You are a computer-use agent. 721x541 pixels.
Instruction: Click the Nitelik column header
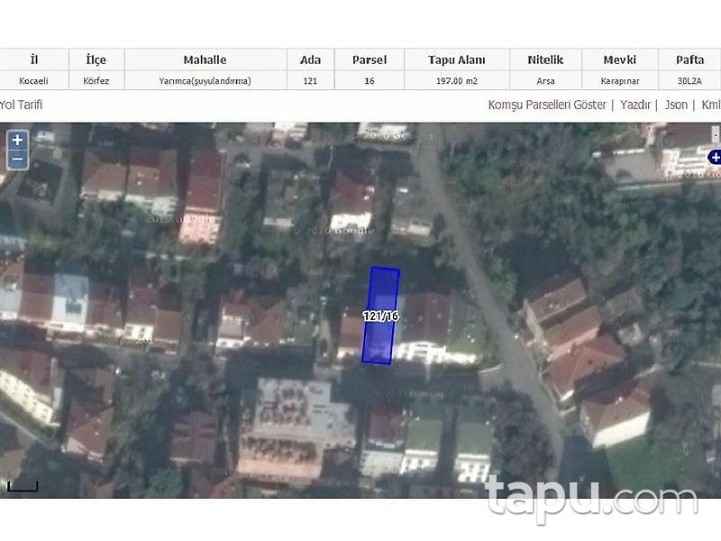point(545,60)
